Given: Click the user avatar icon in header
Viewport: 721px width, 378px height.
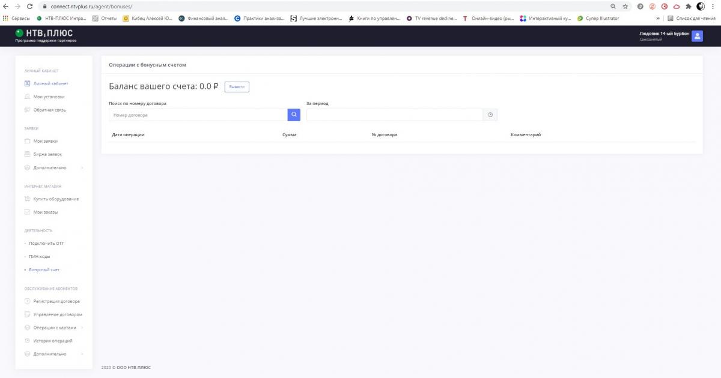Looking at the screenshot, I should (697, 36).
